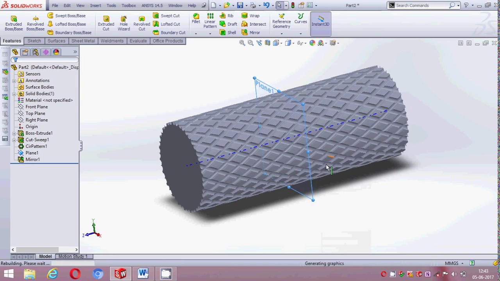Screen dimensions: 500x281
Task: Open Word from the Windows taskbar
Action: pyautogui.click(x=143, y=274)
